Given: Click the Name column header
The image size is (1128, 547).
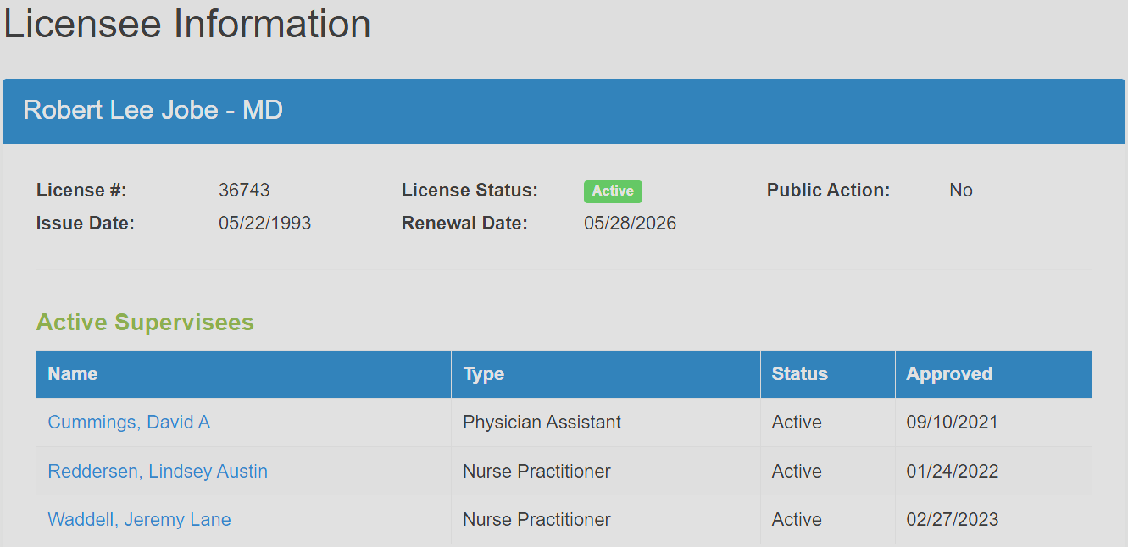Looking at the screenshot, I should click(73, 374).
